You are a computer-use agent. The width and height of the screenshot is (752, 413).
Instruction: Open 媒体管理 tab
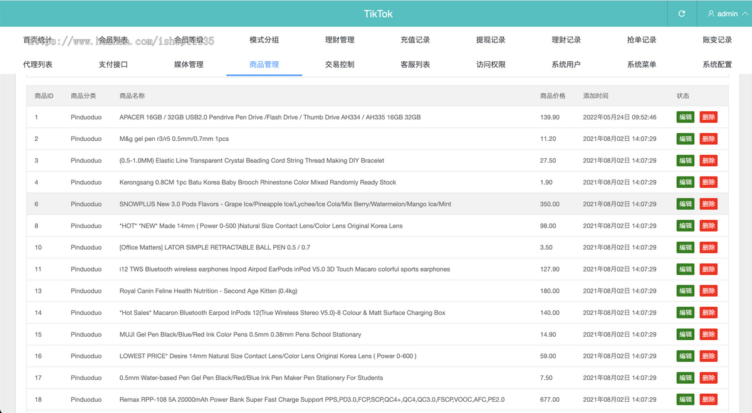point(189,64)
